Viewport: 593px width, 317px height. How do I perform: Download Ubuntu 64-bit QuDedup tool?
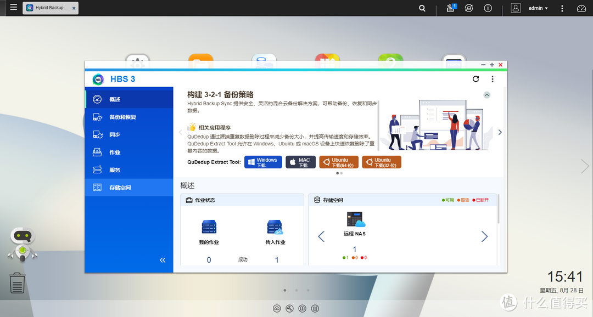(x=338, y=162)
